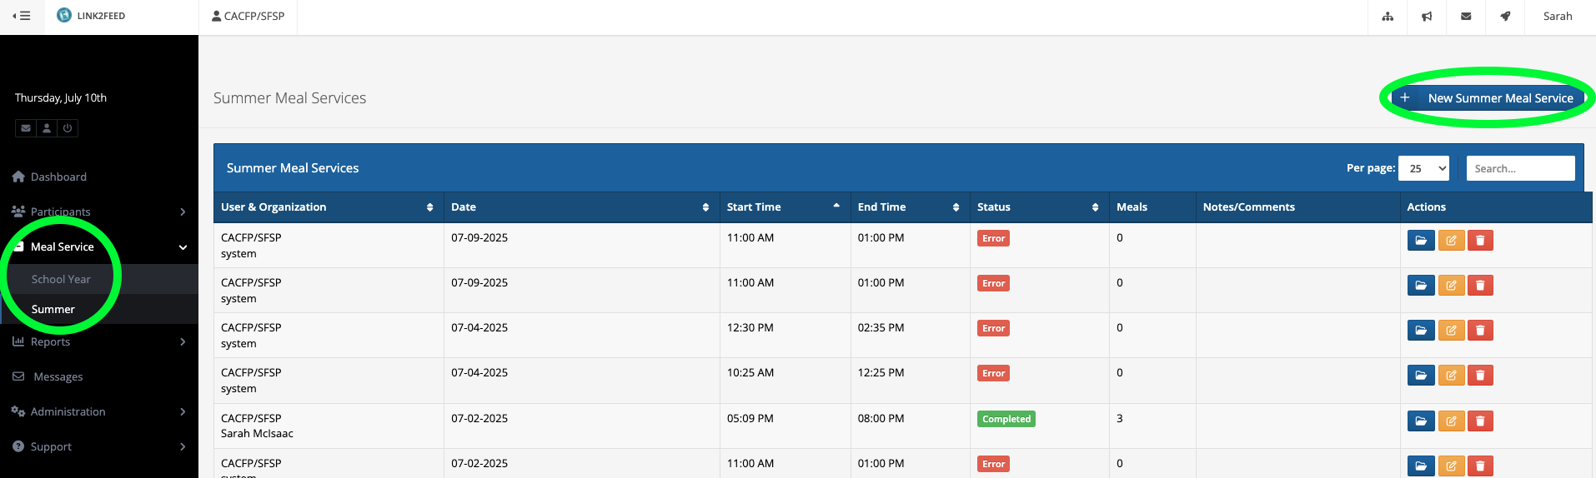Click the table Search field
This screenshot has height=478, width=1596.
pyautogui.click(x=1519, y=168)
